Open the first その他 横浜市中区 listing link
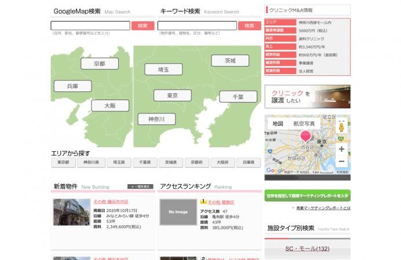The height and width of the screenshot is (260, 401). (x=111, y=202)
